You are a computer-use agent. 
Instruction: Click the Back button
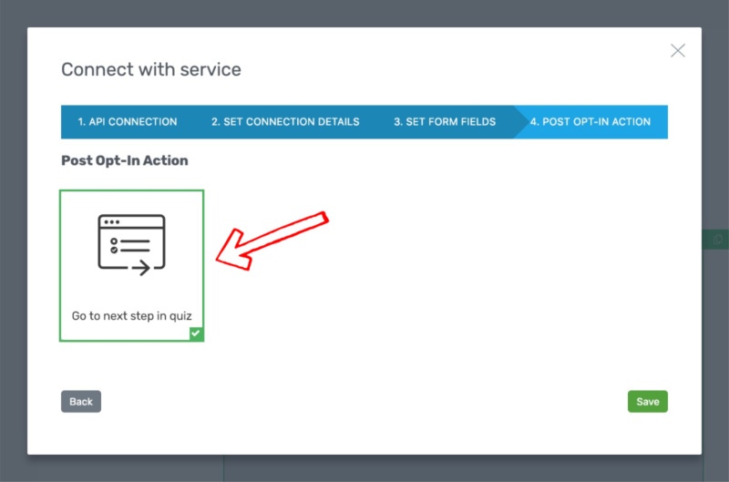coord(81,402)
